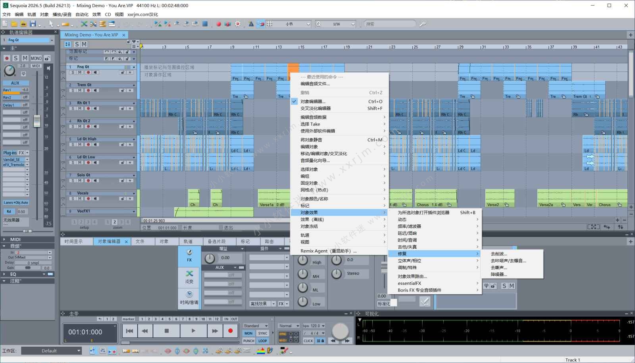Viewport: 635px width, 363px height.
Task: Toggle the SYNC button in transport
Action: pyautogui.click(x=262, y=333)
